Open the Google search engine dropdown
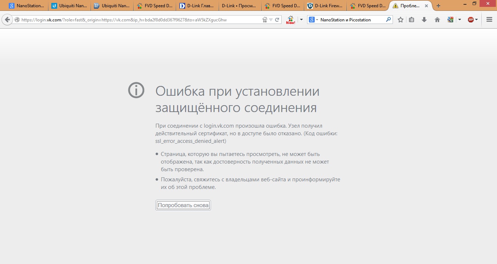 coord(314,20)
